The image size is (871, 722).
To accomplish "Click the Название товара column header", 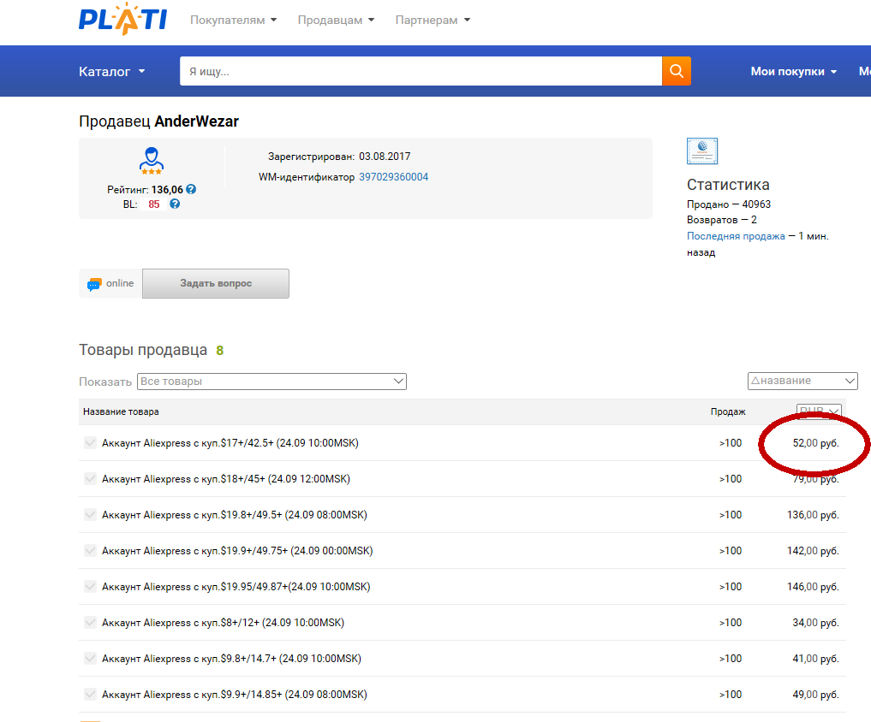I will coord(121,411).
